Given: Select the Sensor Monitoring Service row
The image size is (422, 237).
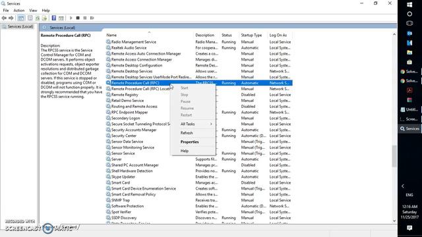Looking at the screenshot, I should click(198, 147).
